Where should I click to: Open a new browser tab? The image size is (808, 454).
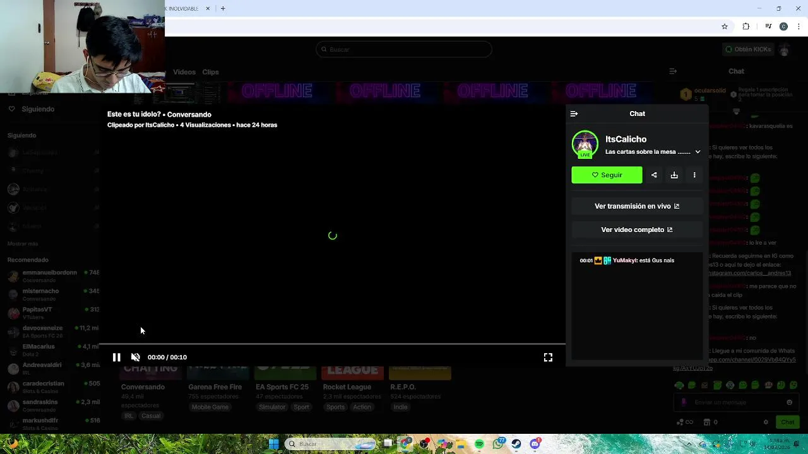[223, 8]
